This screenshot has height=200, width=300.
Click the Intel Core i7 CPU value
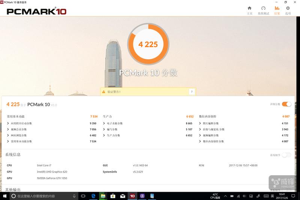tap(44, 165)
